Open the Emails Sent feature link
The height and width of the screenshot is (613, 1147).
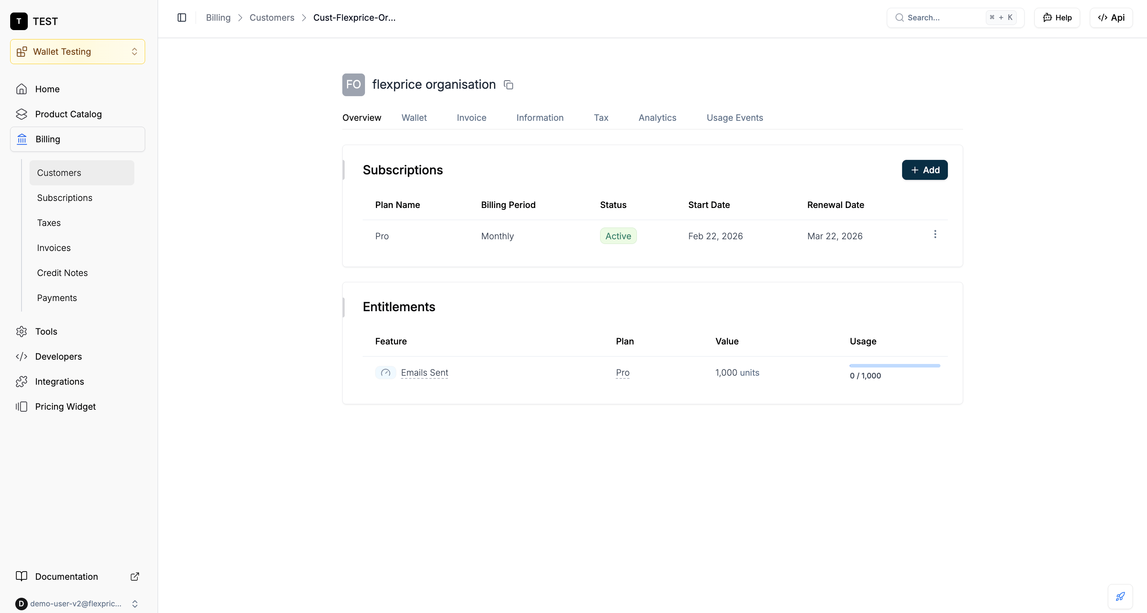[424, 373]
